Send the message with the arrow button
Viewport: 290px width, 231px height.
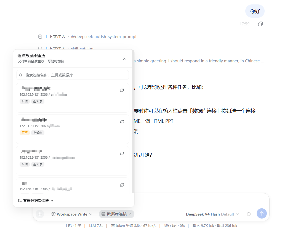tap(262, 213)
